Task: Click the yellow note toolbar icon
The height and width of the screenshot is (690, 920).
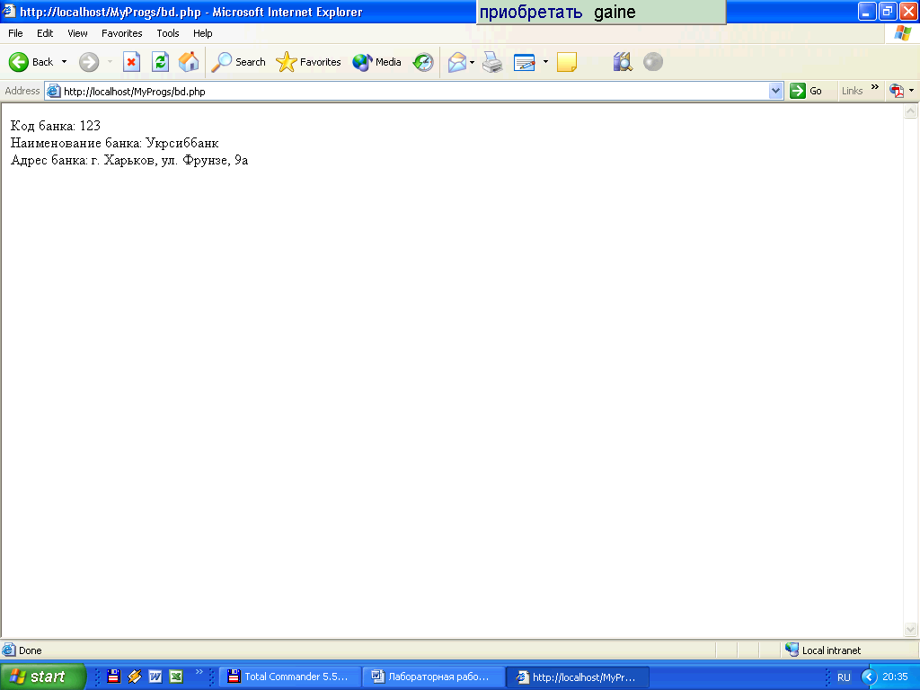Action: pyautogui.click(x=567, y=62)
